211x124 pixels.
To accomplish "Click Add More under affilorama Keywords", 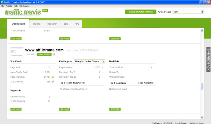I will [16, 109].
